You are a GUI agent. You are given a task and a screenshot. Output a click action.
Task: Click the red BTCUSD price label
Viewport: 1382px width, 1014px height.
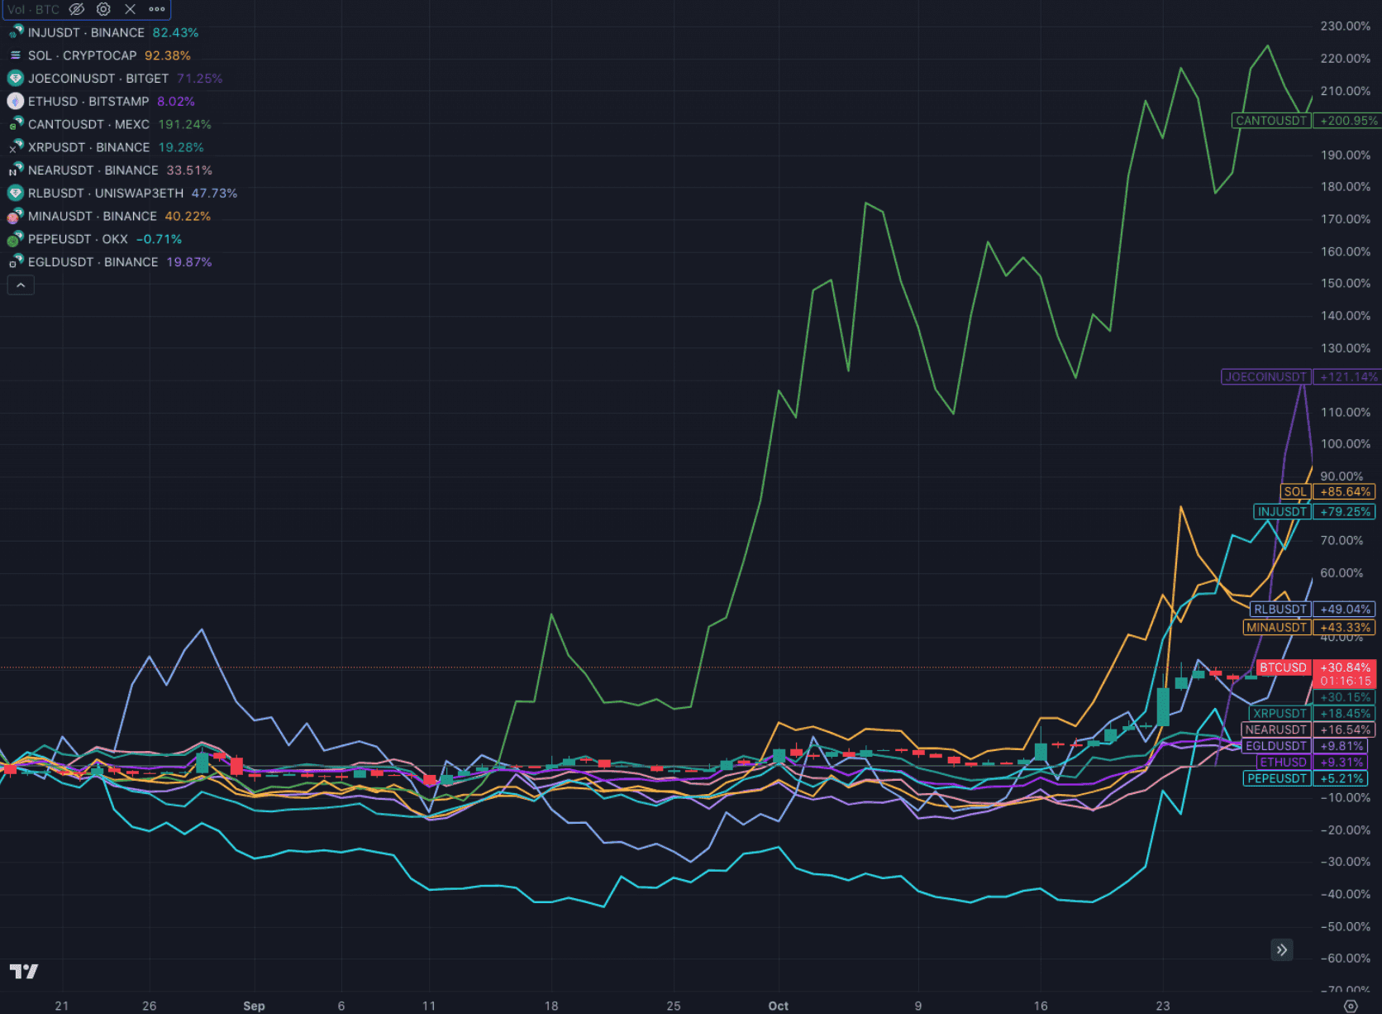click(1282, 667)
